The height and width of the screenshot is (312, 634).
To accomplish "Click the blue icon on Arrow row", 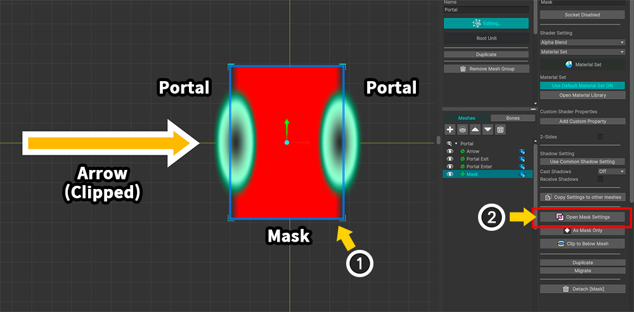I will point(522,152).
